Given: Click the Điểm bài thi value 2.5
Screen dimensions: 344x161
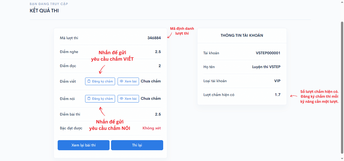Looking at the screenshot, I should [x=158, y=114].
